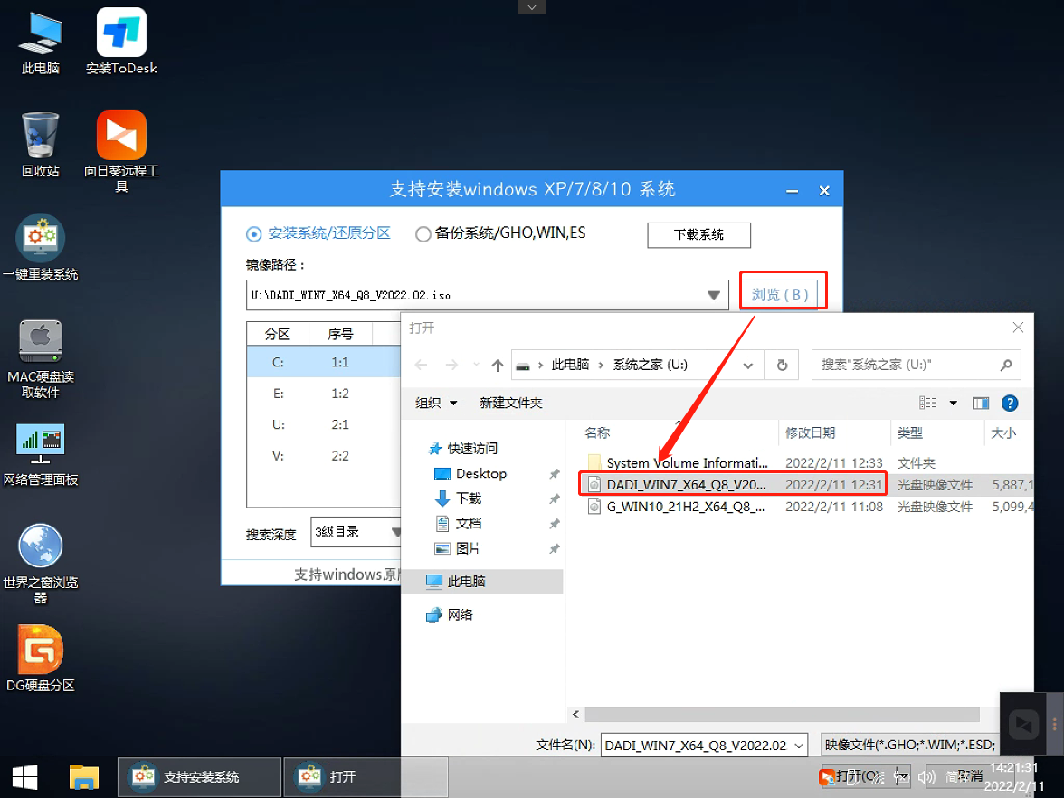Choose the 备份系统/GHO,WIN,ES option

(423, 233)
